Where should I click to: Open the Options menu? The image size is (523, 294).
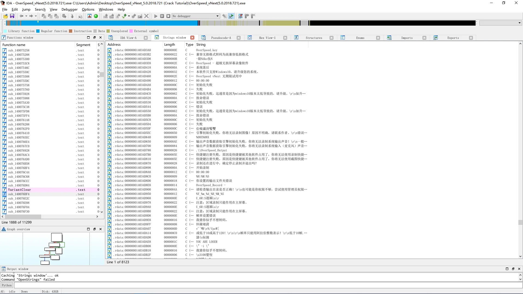click(x=88, y=9)
